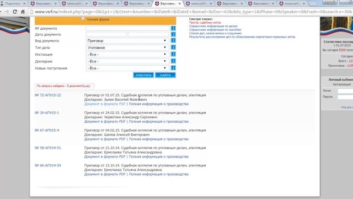Focus the first Дата документа date field

[x=106, y=34]
